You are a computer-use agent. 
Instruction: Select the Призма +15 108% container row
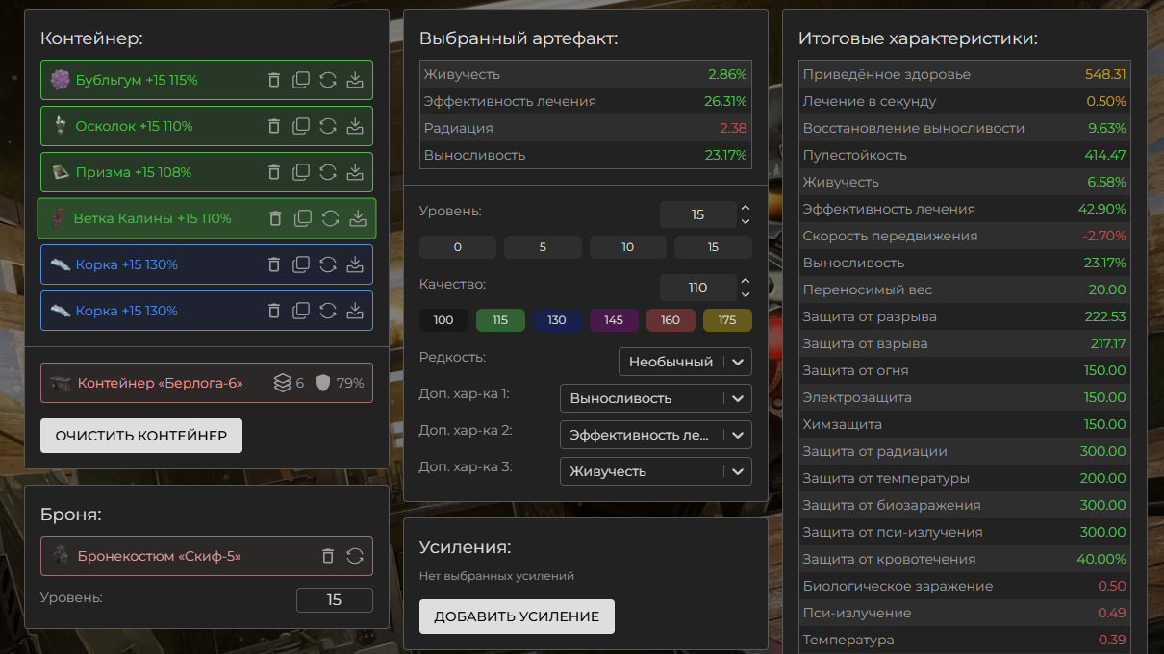pyautogui.click(x=207, y=172)
